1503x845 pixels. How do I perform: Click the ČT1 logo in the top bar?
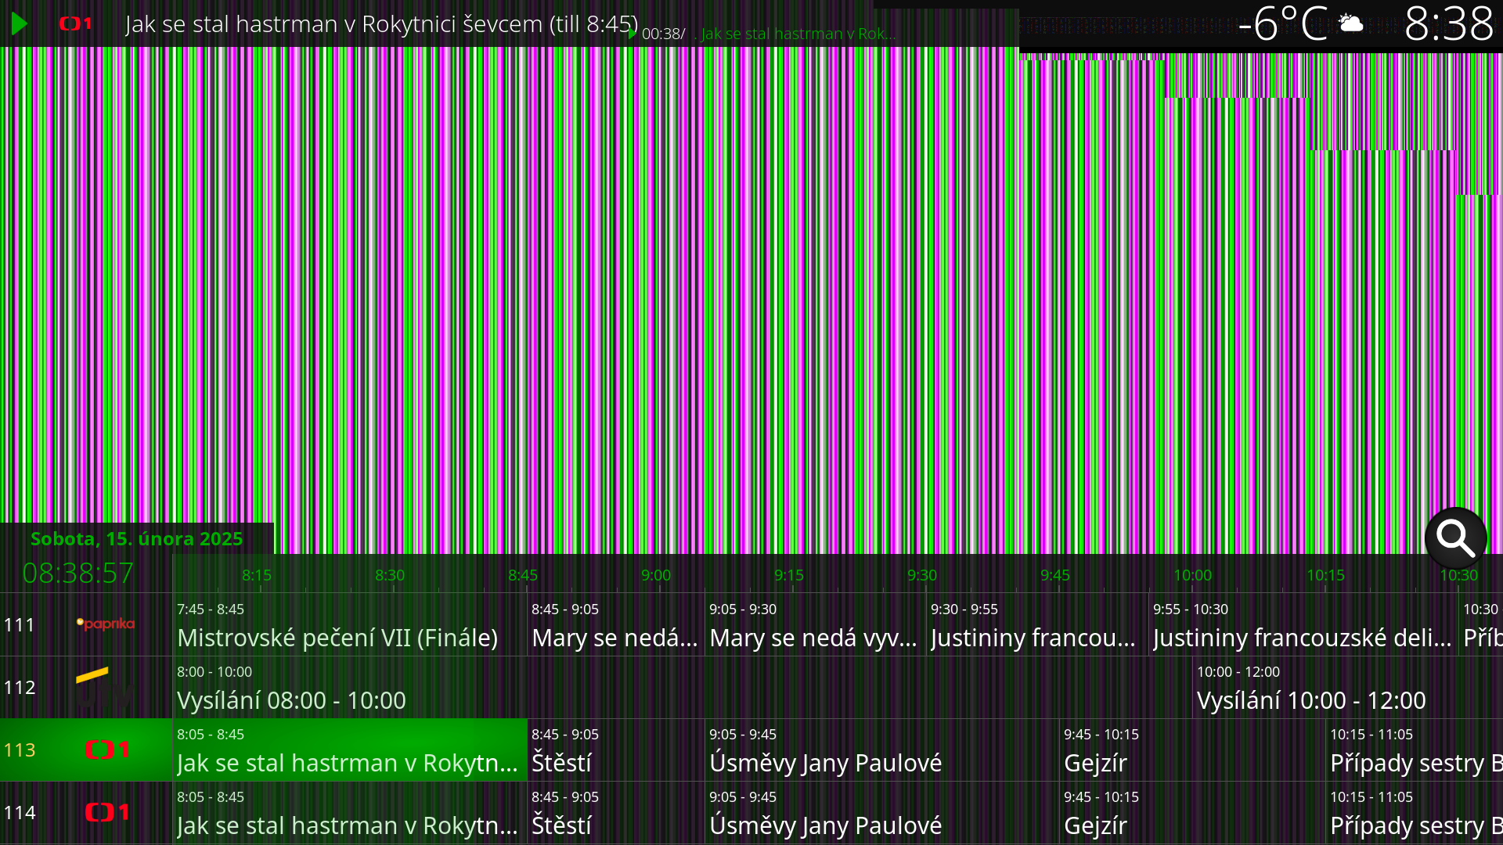tap(76, 23)
